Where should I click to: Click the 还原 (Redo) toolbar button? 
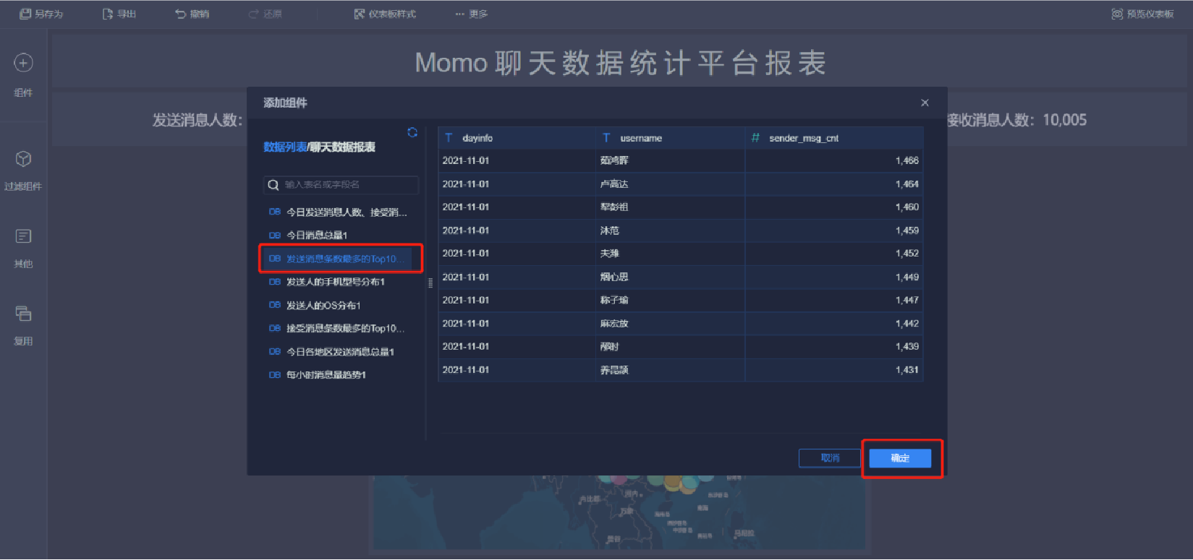coord(265,14)
